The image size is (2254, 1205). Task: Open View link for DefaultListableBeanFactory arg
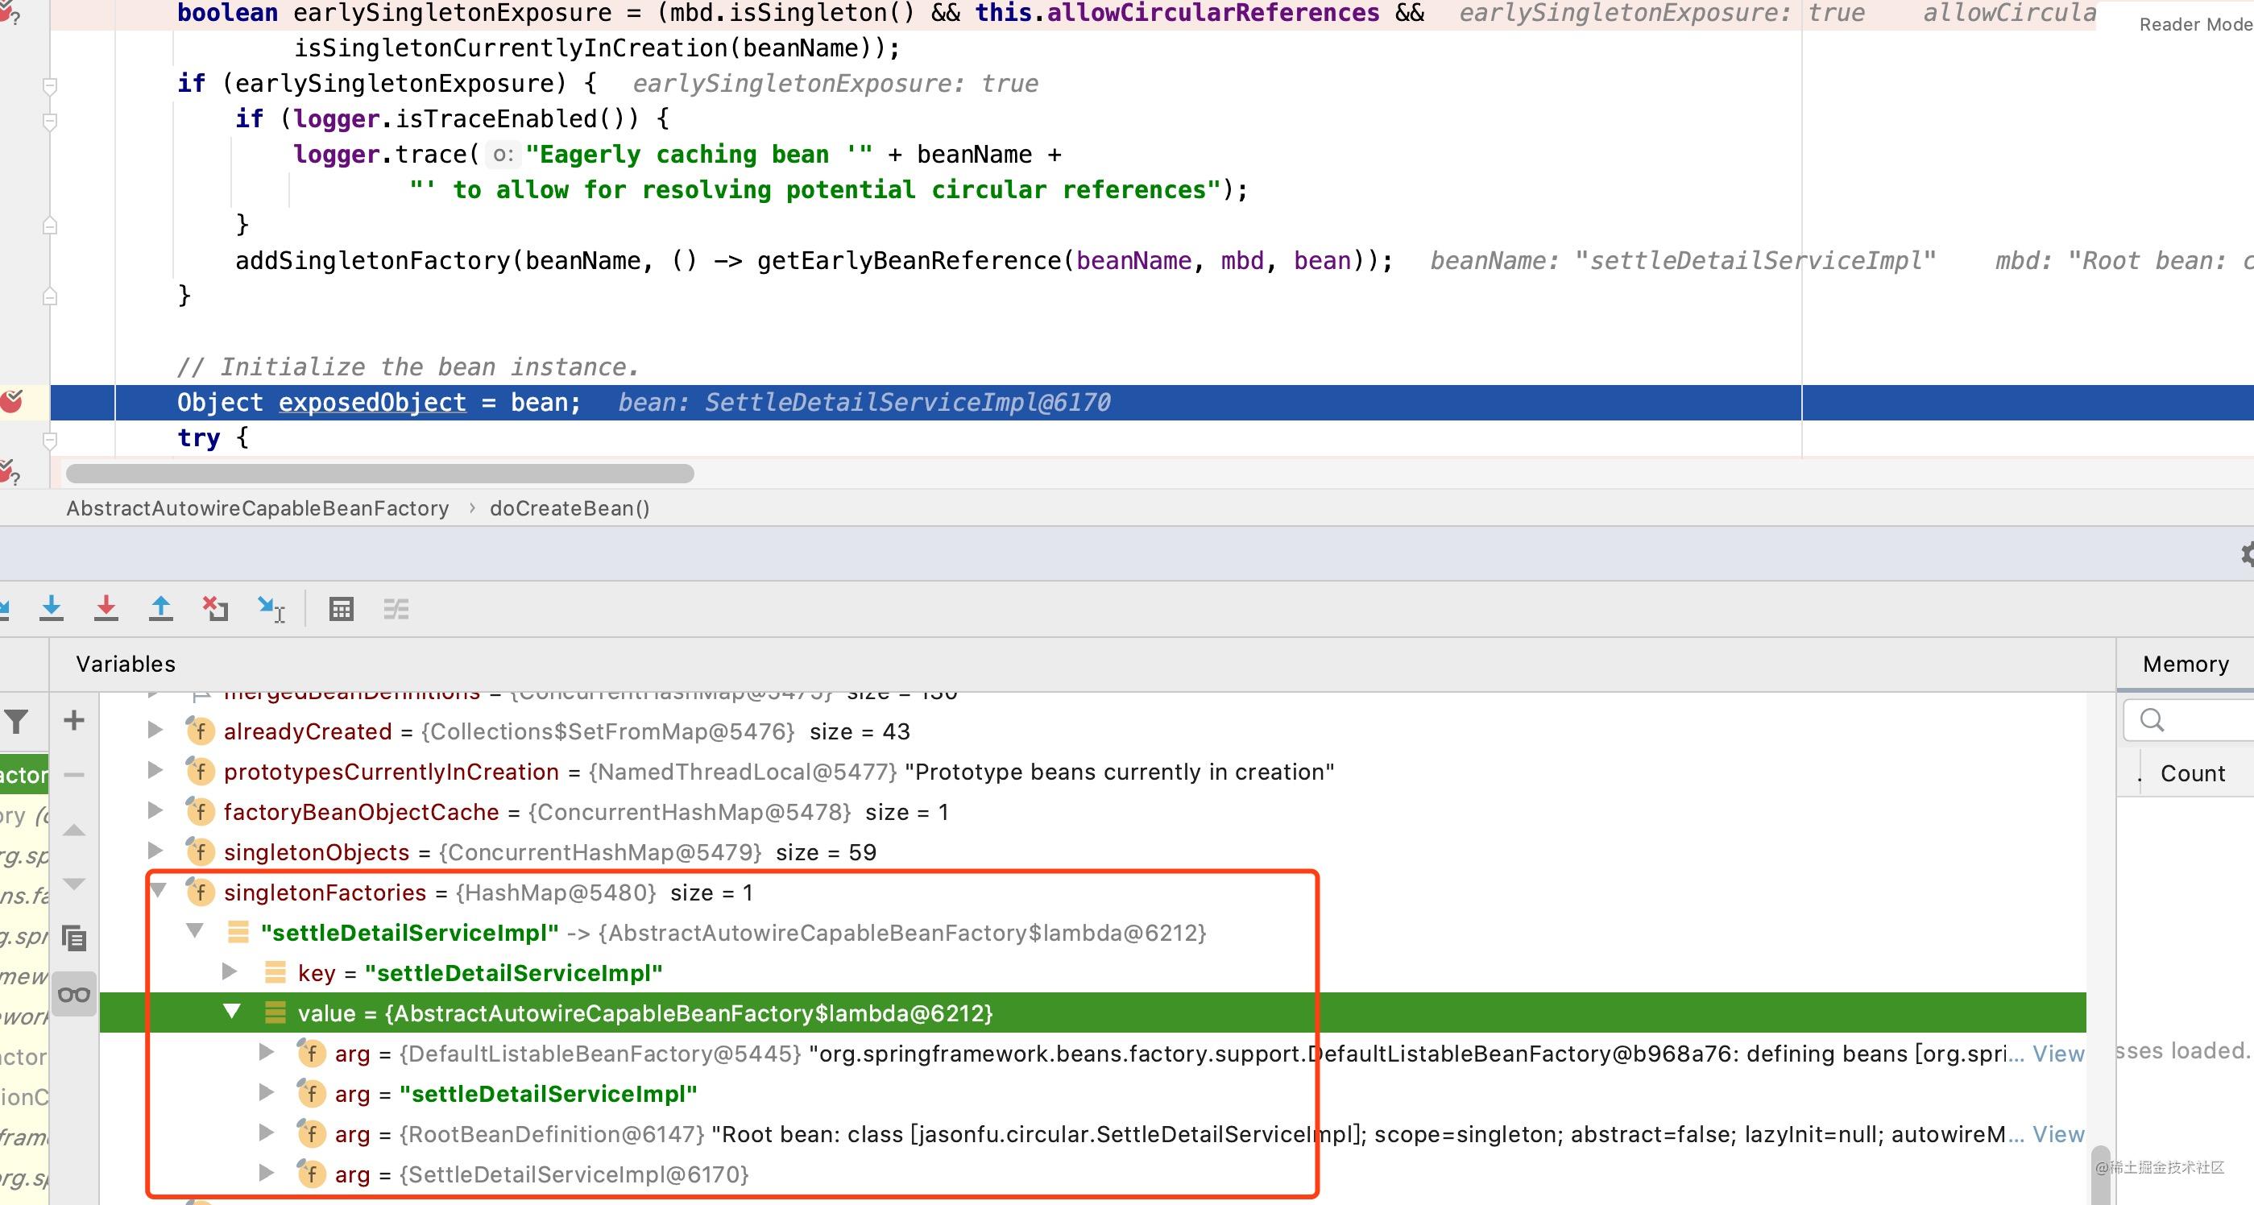click(x=2058, y=1054)
